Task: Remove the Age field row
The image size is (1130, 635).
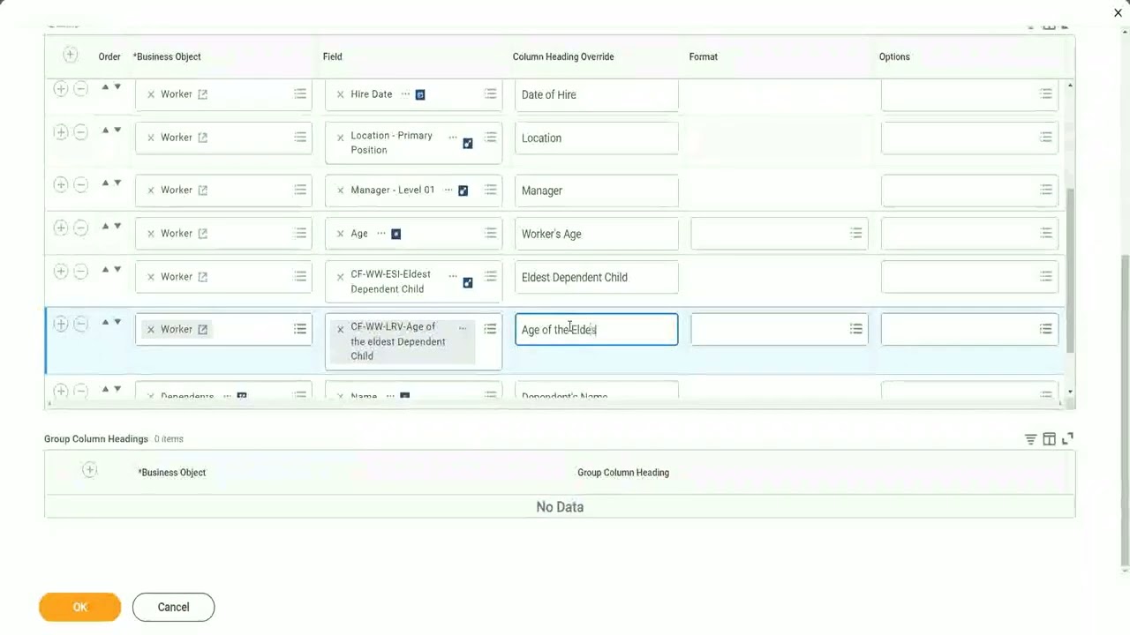Action: click(80, 228)
